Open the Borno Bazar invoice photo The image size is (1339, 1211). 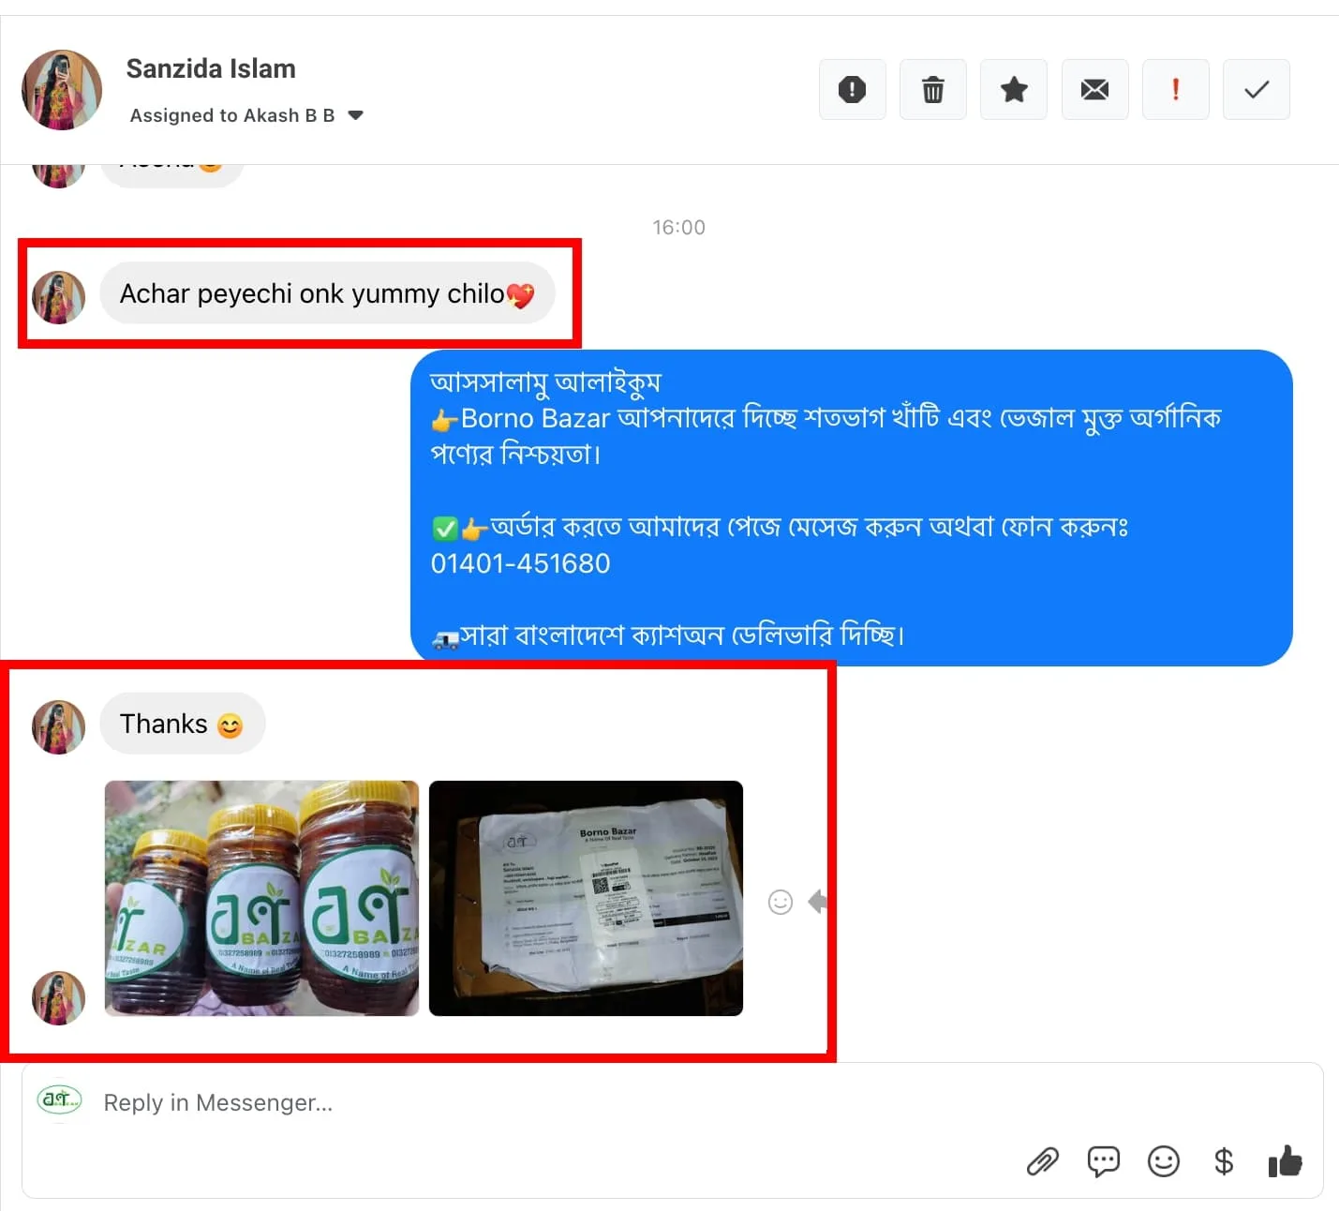click(x=586, y=898)
